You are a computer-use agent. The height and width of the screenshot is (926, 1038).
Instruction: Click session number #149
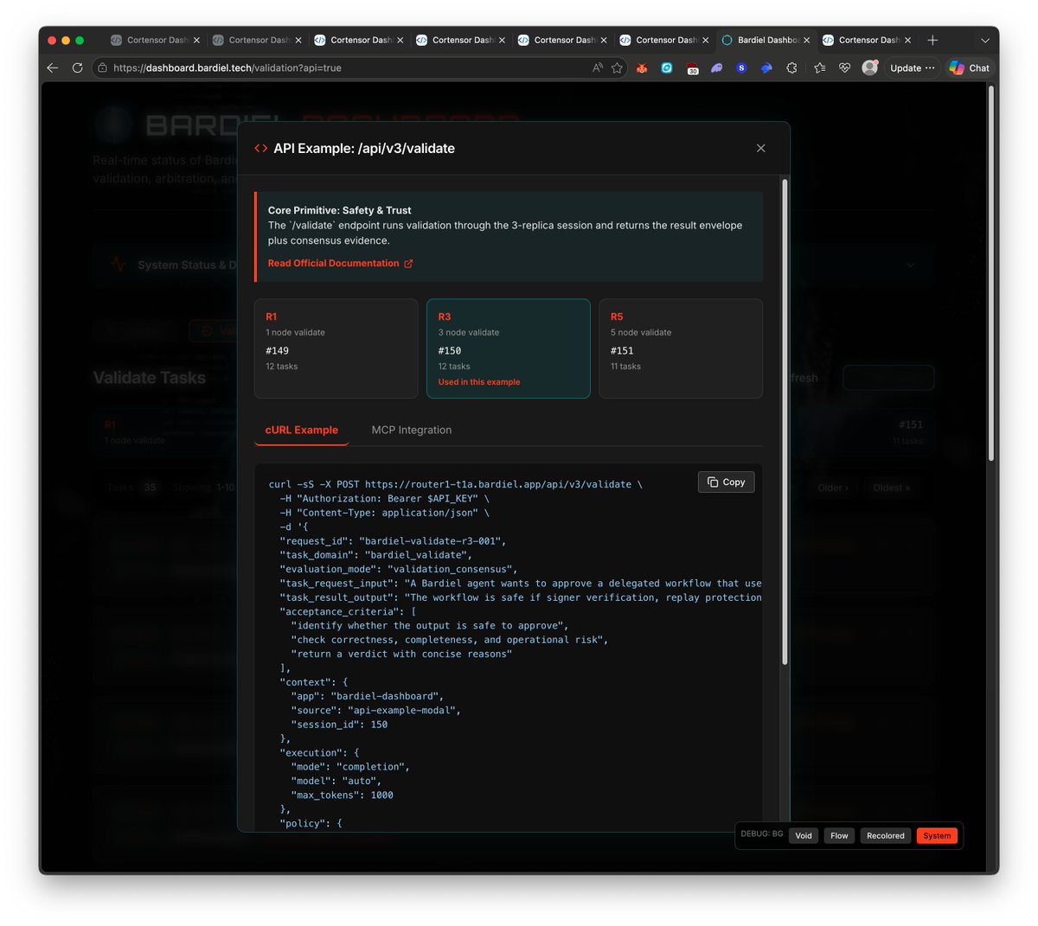277,350
